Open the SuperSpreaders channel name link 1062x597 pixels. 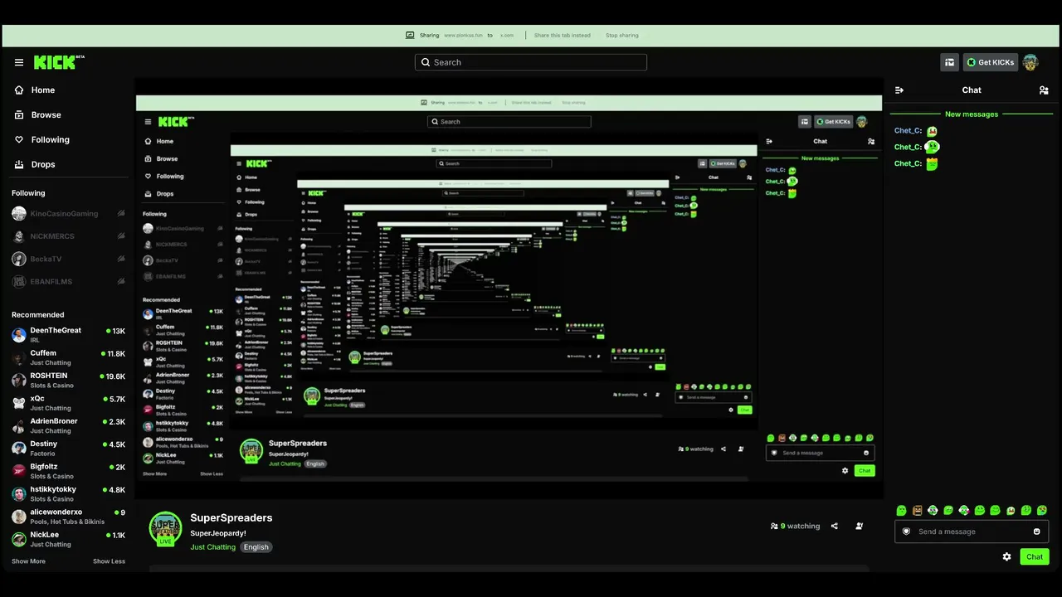pos(231,518)
